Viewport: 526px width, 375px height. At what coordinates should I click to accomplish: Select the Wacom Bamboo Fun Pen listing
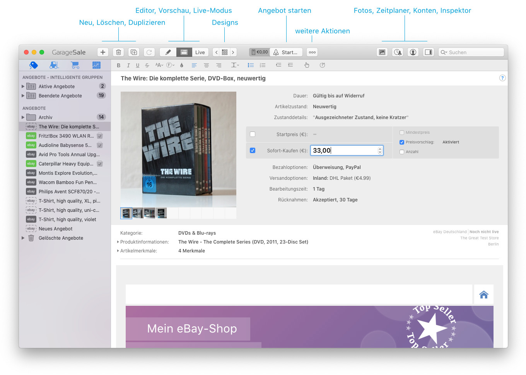(x=65, y=182)
